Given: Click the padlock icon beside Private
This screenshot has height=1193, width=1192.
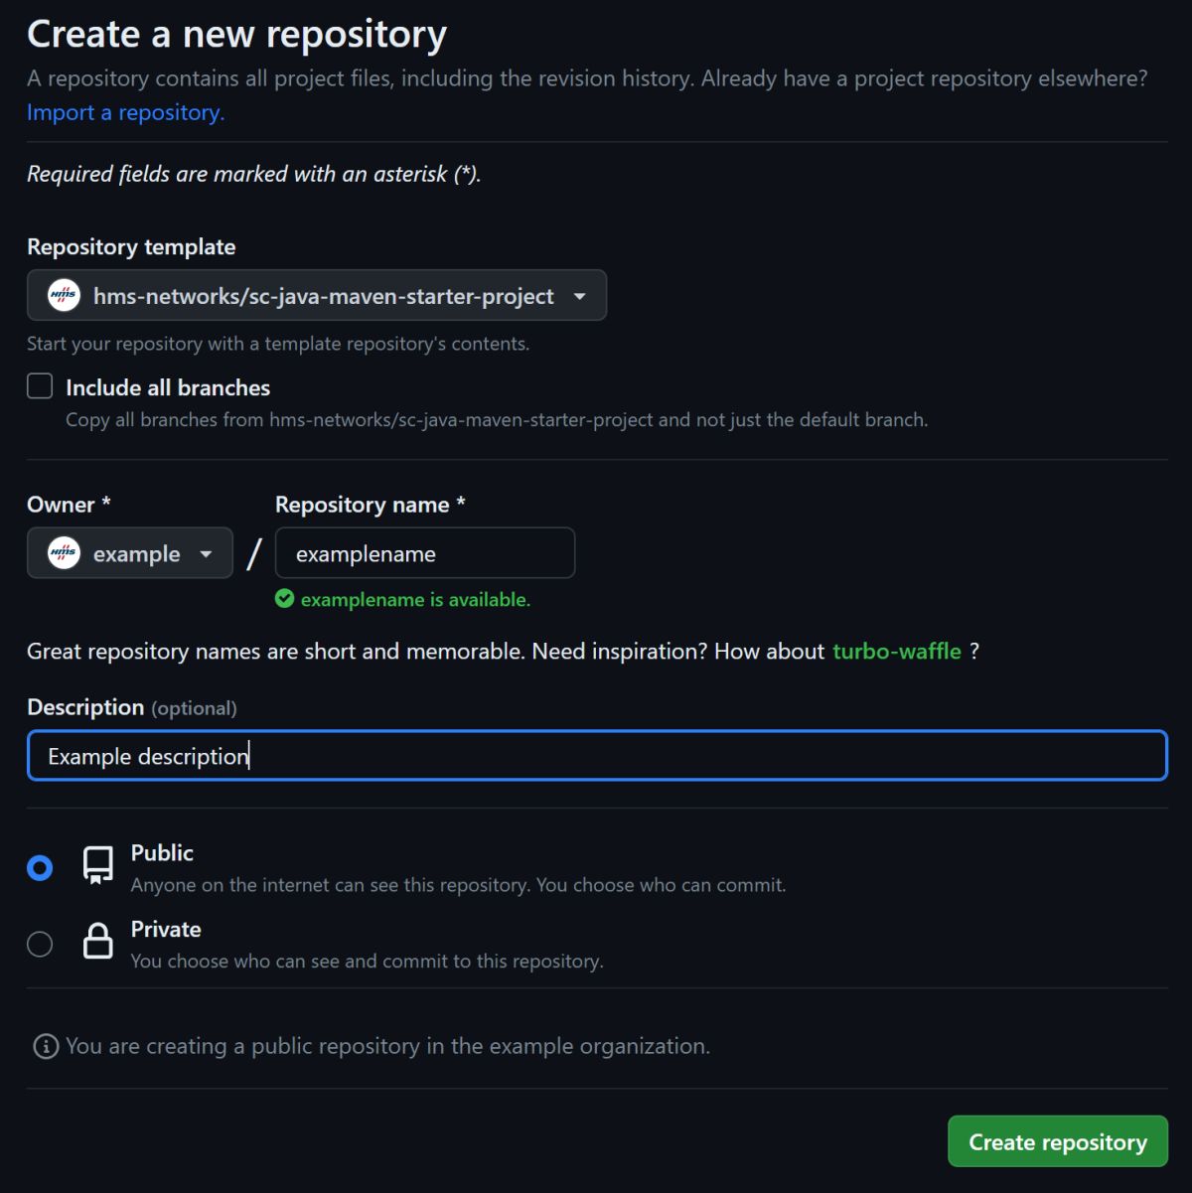Looking at the screenshot, I should coord(97,941).
